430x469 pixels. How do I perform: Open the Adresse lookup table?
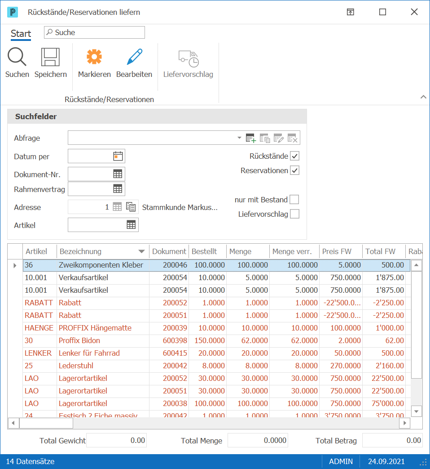(117, 207)
